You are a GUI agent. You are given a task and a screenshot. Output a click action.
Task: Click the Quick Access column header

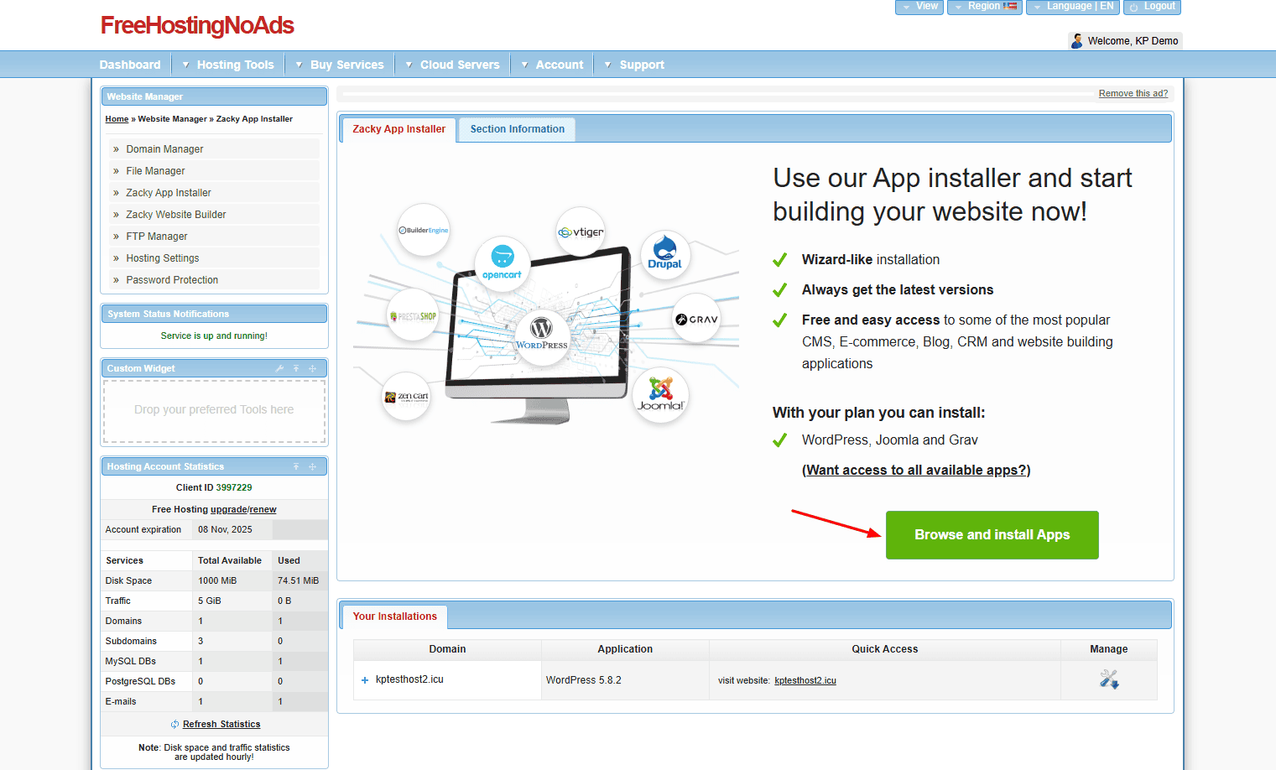click(x=885, y=649)
